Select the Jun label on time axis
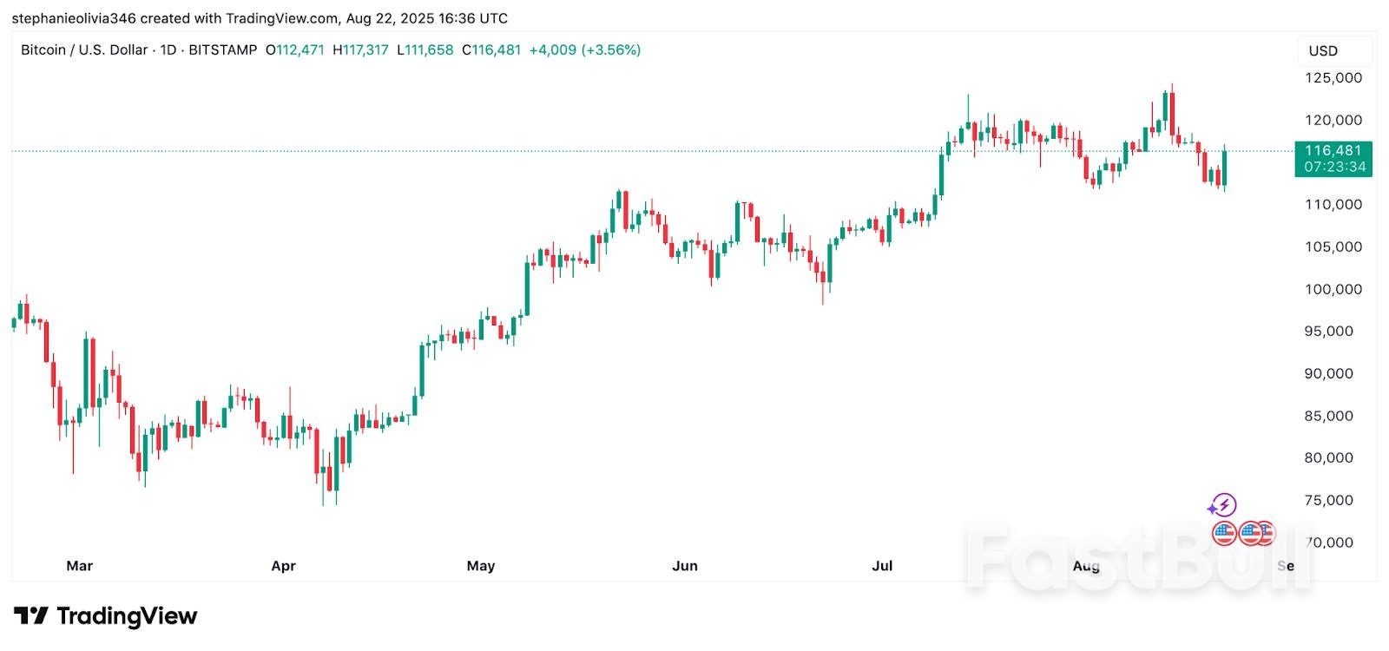 click(685, 566)
